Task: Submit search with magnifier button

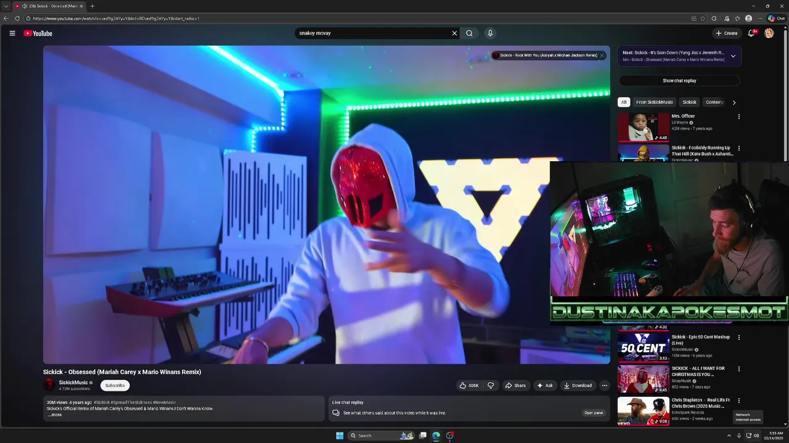Action: coord(470,33)
